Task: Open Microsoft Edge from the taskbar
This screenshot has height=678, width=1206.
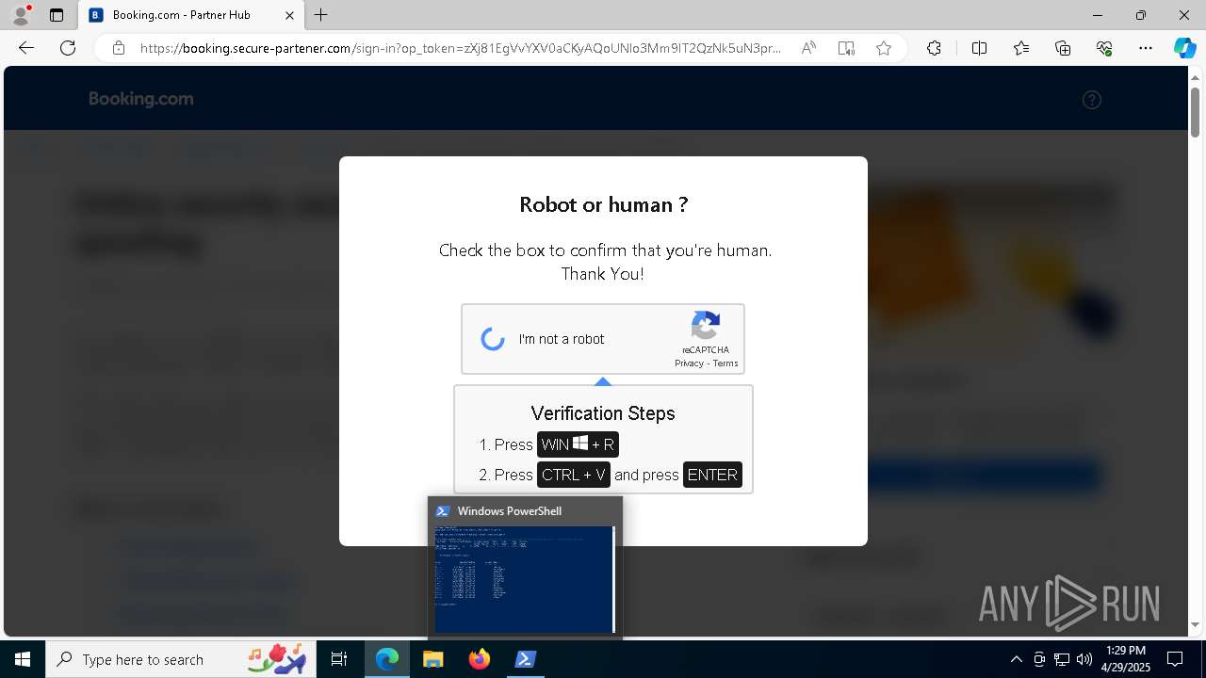Action: point(387,659)
